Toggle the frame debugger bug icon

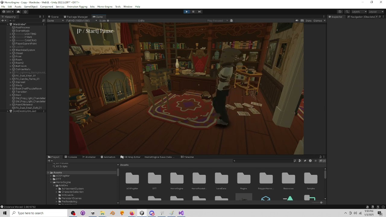[x=231, y=20]
